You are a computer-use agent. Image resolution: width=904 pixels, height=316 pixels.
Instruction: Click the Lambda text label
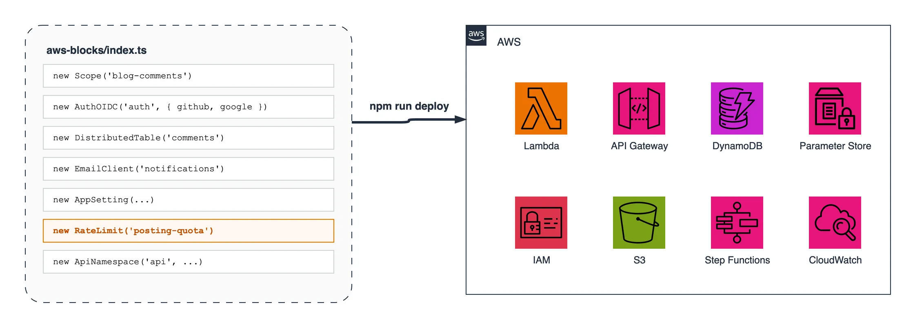pos(541,146)
